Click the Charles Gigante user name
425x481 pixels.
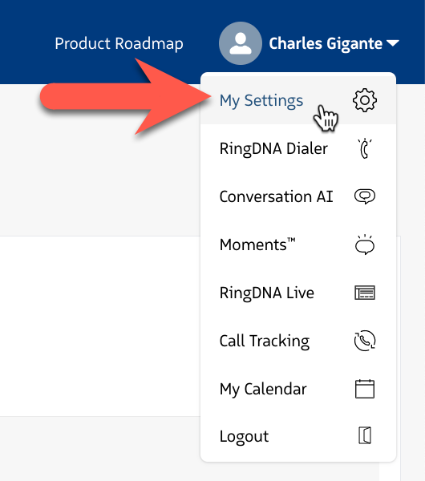[x=326, y=43]
